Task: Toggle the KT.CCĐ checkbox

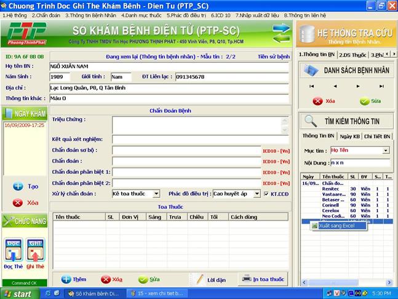Action: point(266,194)
